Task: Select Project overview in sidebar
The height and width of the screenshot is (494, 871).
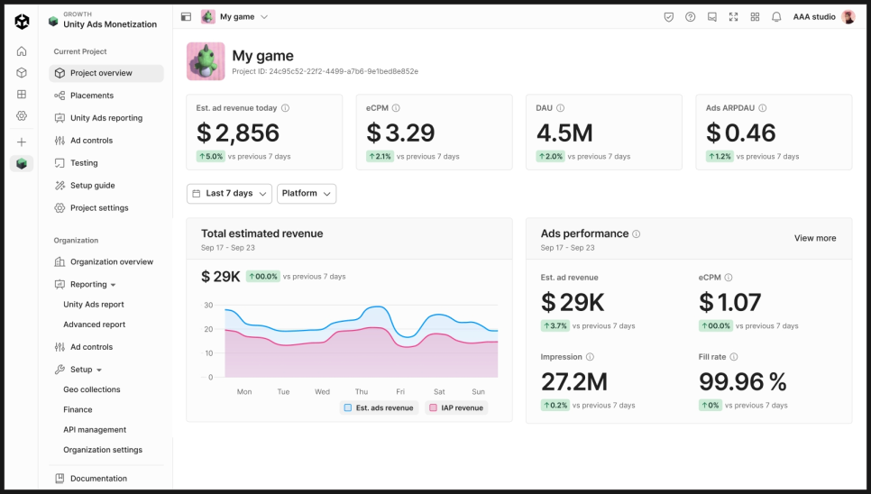Action: pos(106,73)
